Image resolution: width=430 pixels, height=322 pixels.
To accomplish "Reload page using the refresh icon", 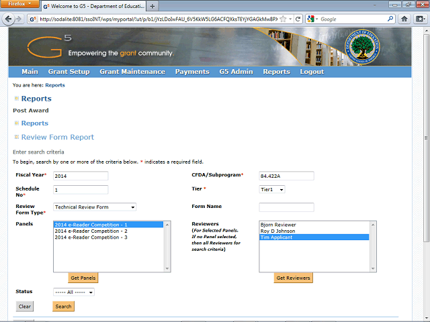I will (298, 19).
